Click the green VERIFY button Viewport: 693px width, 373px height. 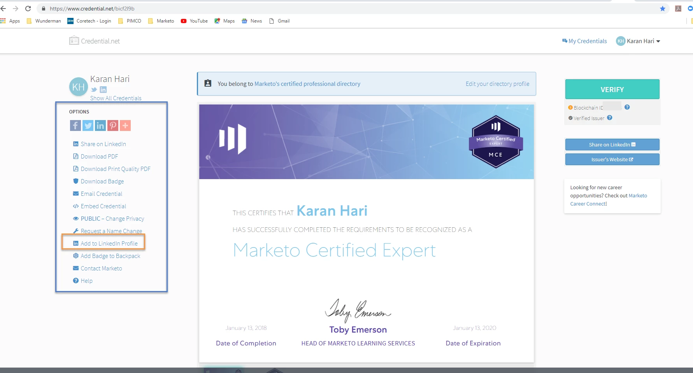tap(612, 89)
